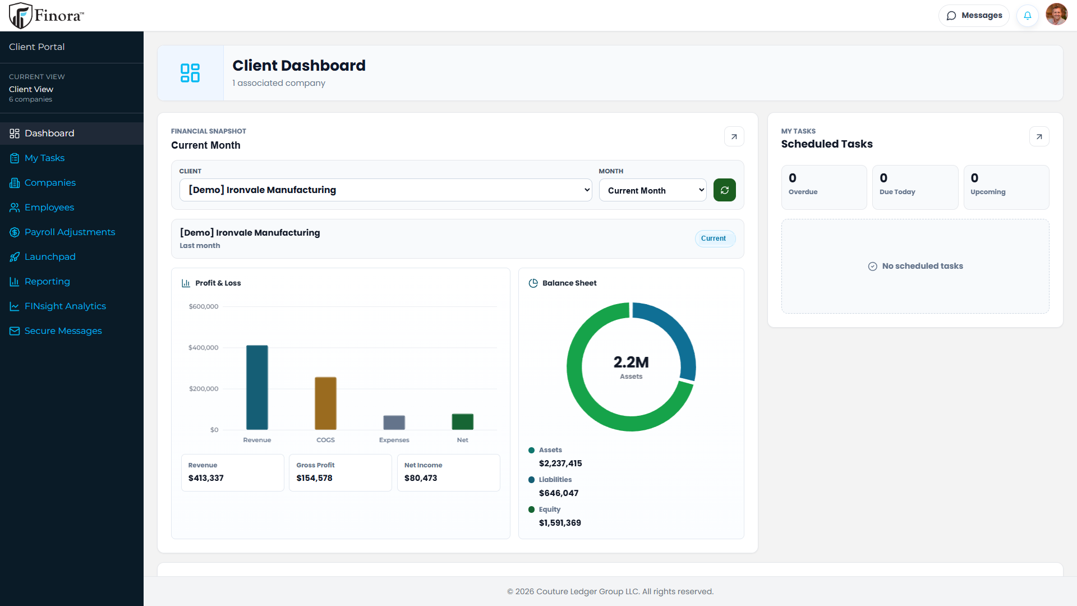The width and height of the screenshot is (1077, 606).
Task: Open My Tasks page
Action: click(x=72, y=158)
